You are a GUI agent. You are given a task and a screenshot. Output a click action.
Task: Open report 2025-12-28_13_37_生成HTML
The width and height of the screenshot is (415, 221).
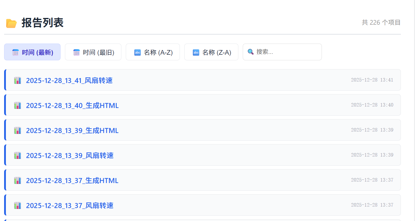(72, 180)
